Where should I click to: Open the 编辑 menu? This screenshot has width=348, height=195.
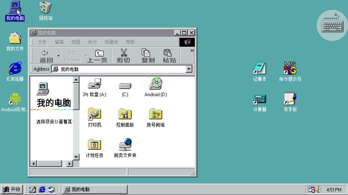coord(59,42)
